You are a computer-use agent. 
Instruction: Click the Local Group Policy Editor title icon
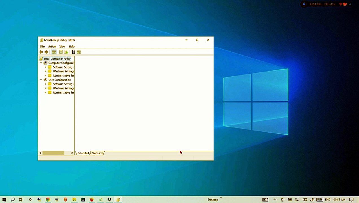click(41, 40)
